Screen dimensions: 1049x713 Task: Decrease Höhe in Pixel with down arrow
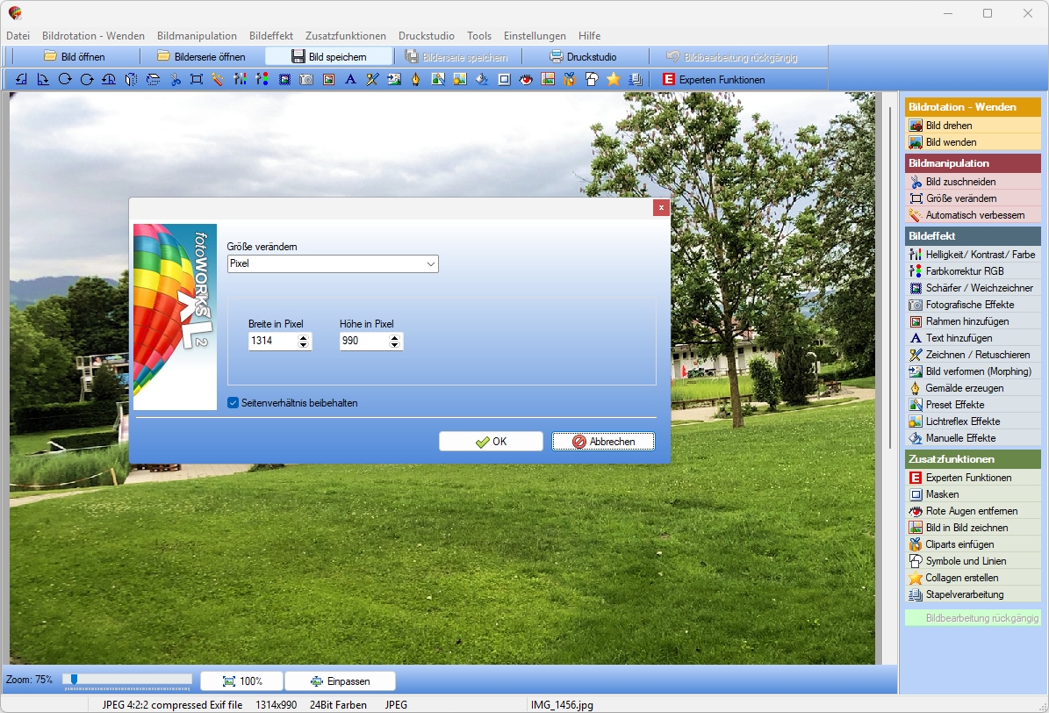[395, 345]
